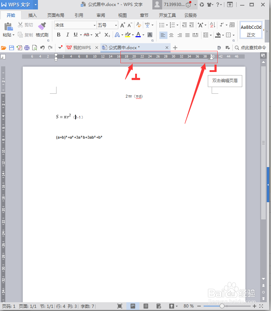Image resolution: width=271 pixels, height=311 pixels.
Task: Select the Format Painter (格式刷) brush
Action: (42, 26)
